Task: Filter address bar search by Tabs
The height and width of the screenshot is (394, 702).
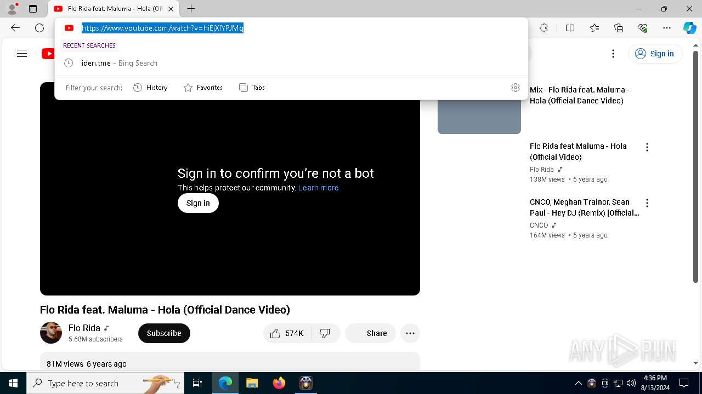Action: [x=252, y=88]
